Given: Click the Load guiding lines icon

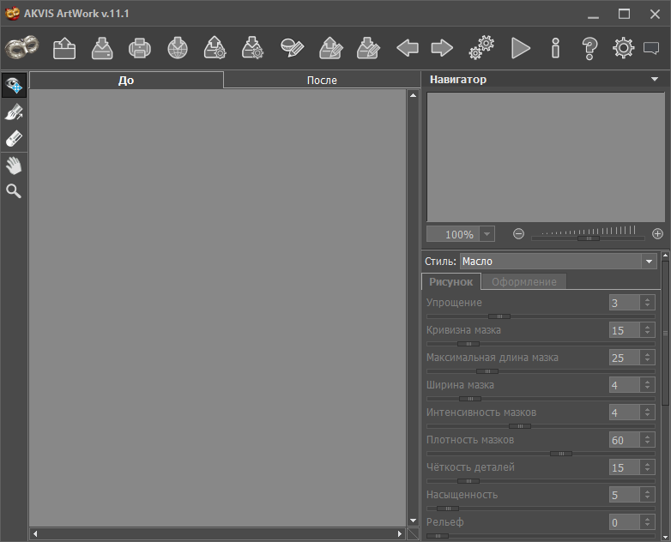Looking at the screenshot, I should click(x=331, y=48).
